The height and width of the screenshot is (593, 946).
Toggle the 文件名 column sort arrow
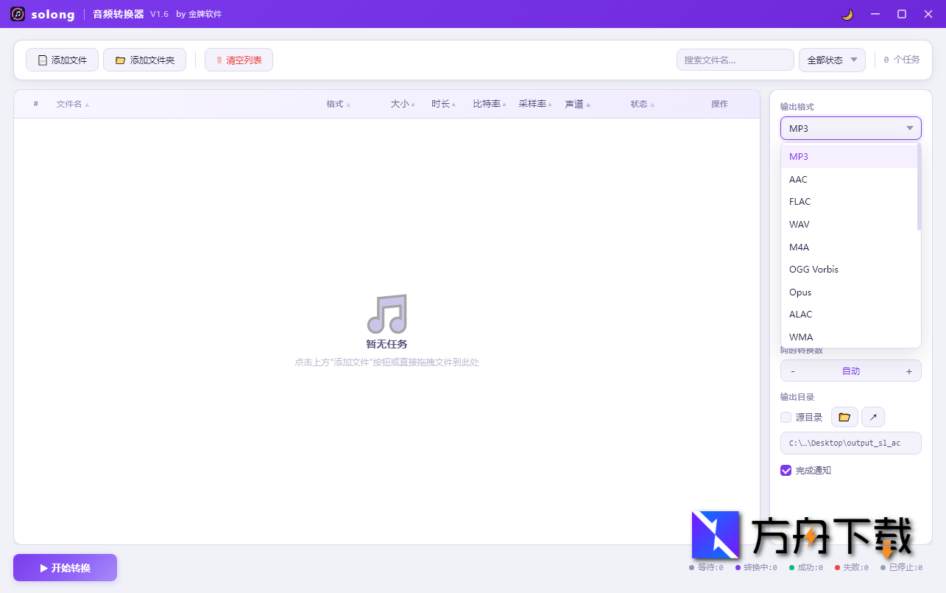pos(88,104)
